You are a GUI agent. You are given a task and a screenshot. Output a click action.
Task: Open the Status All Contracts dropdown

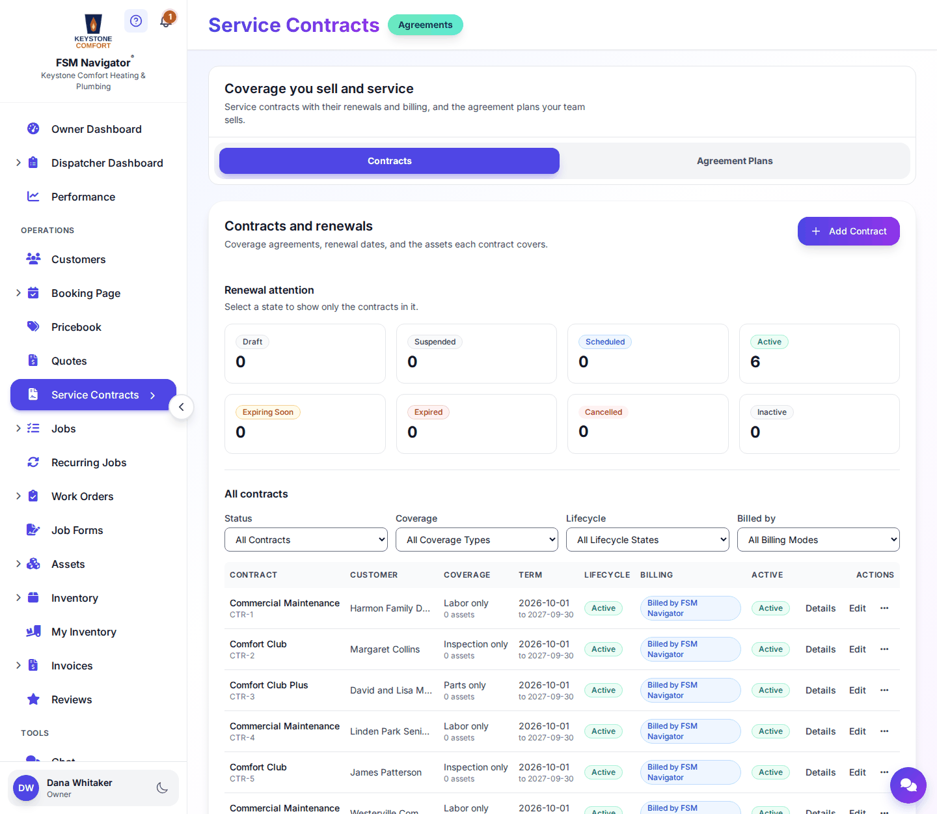[x=306, y=540]
